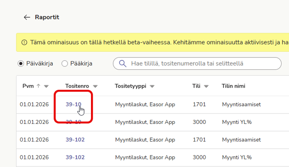Image resolution: width=289 pixels, height=167 pixels.
Task: Click Myyntilaskut, Easor App in the 39-10 1701 row
Action: point(145,104)
